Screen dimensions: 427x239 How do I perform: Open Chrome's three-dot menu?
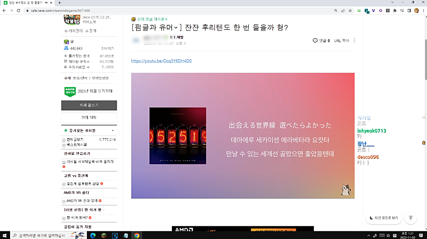[423, 11]
